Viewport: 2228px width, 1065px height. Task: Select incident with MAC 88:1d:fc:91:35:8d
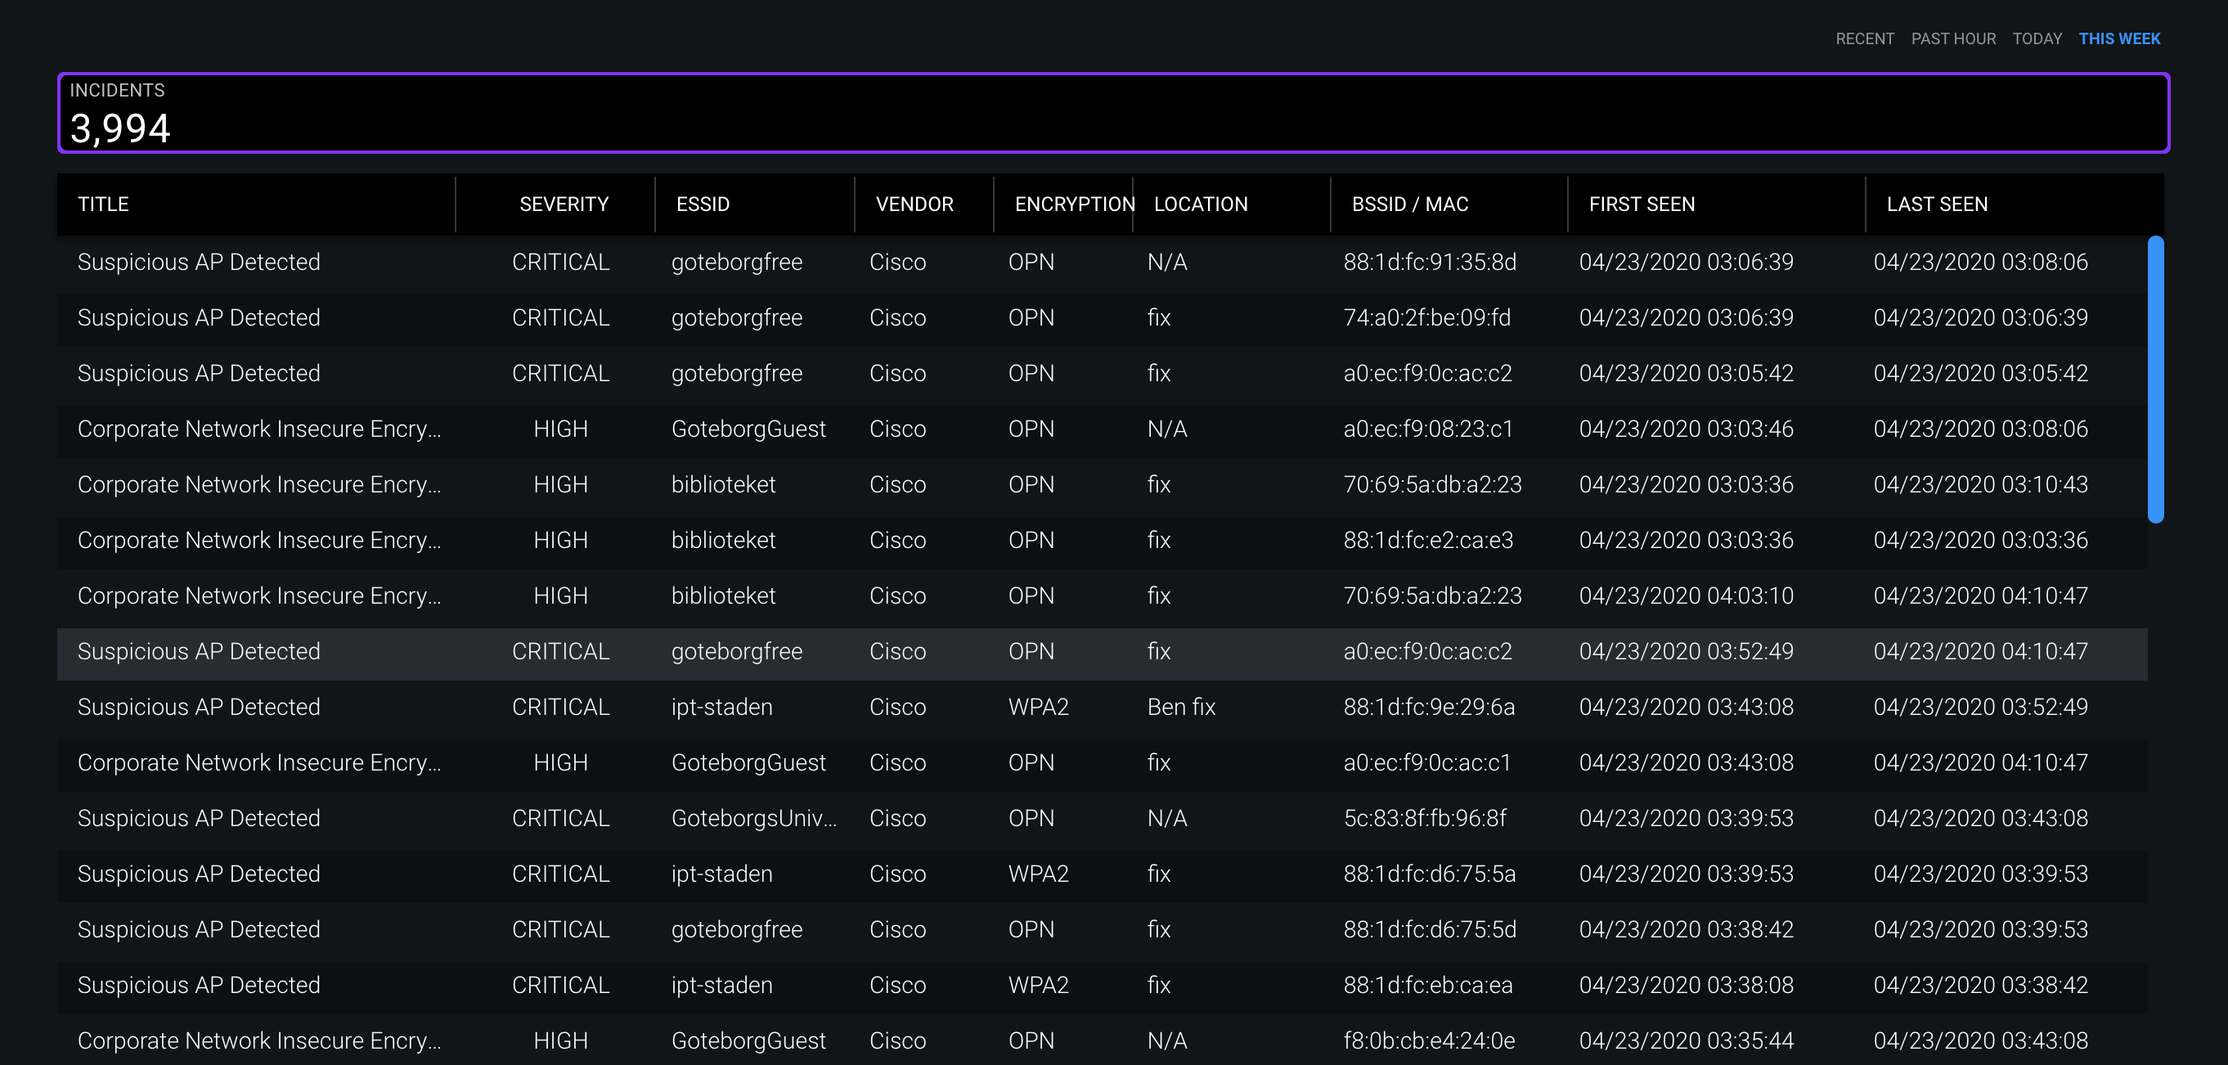point(1102,262)
